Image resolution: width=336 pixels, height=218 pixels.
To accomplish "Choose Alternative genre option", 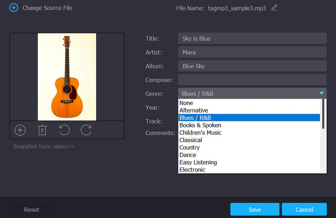I will [194, 110].
